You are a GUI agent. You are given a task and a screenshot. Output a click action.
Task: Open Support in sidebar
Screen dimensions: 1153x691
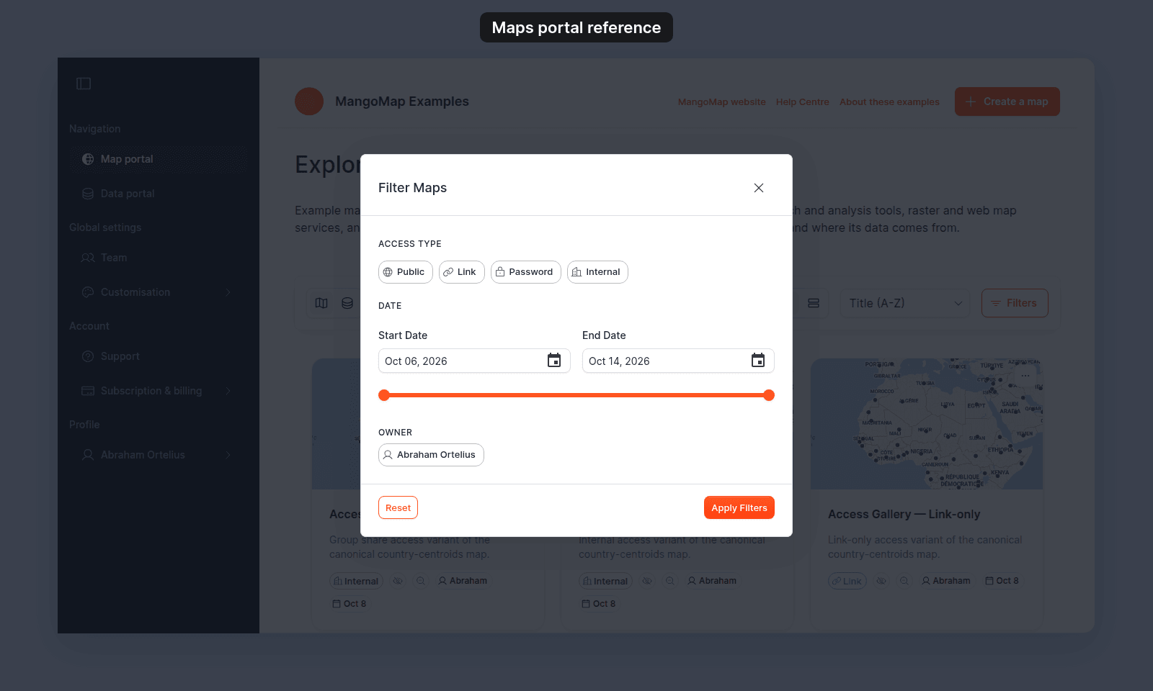click(159, 356)
